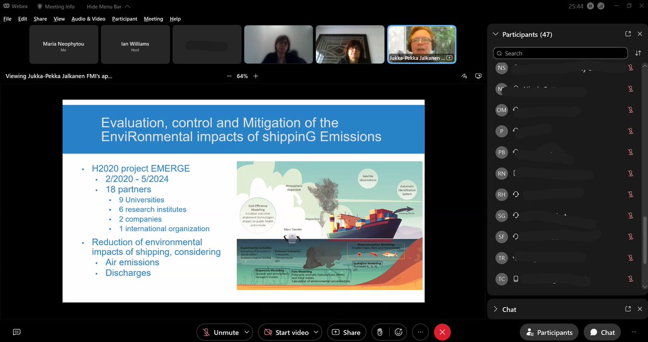648x342 pixels.
Task: Click the shared EMERGE slide
Action: (x=244, y=200)
